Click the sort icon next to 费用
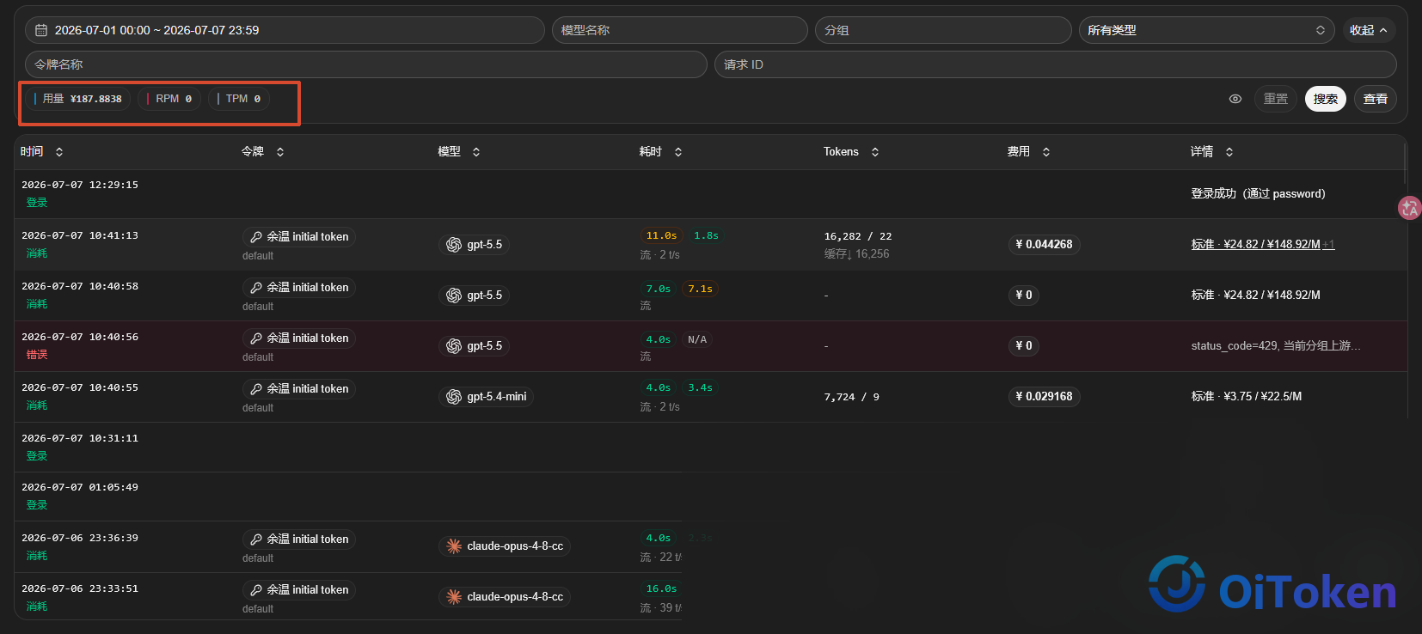 (x=1046, y=152)
